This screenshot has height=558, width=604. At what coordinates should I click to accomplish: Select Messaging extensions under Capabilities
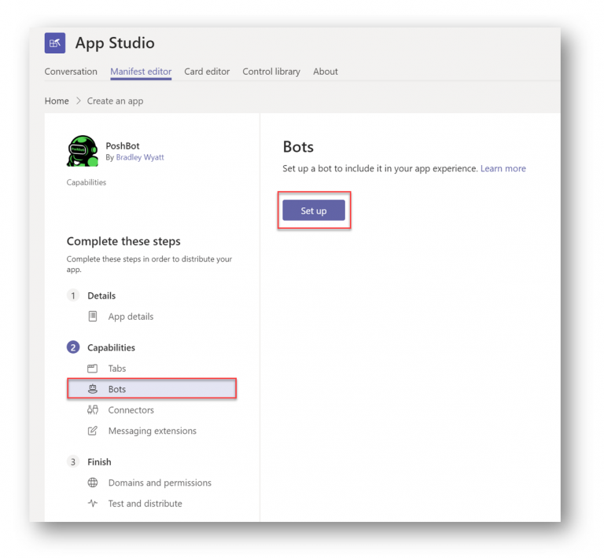coord(152,431)
